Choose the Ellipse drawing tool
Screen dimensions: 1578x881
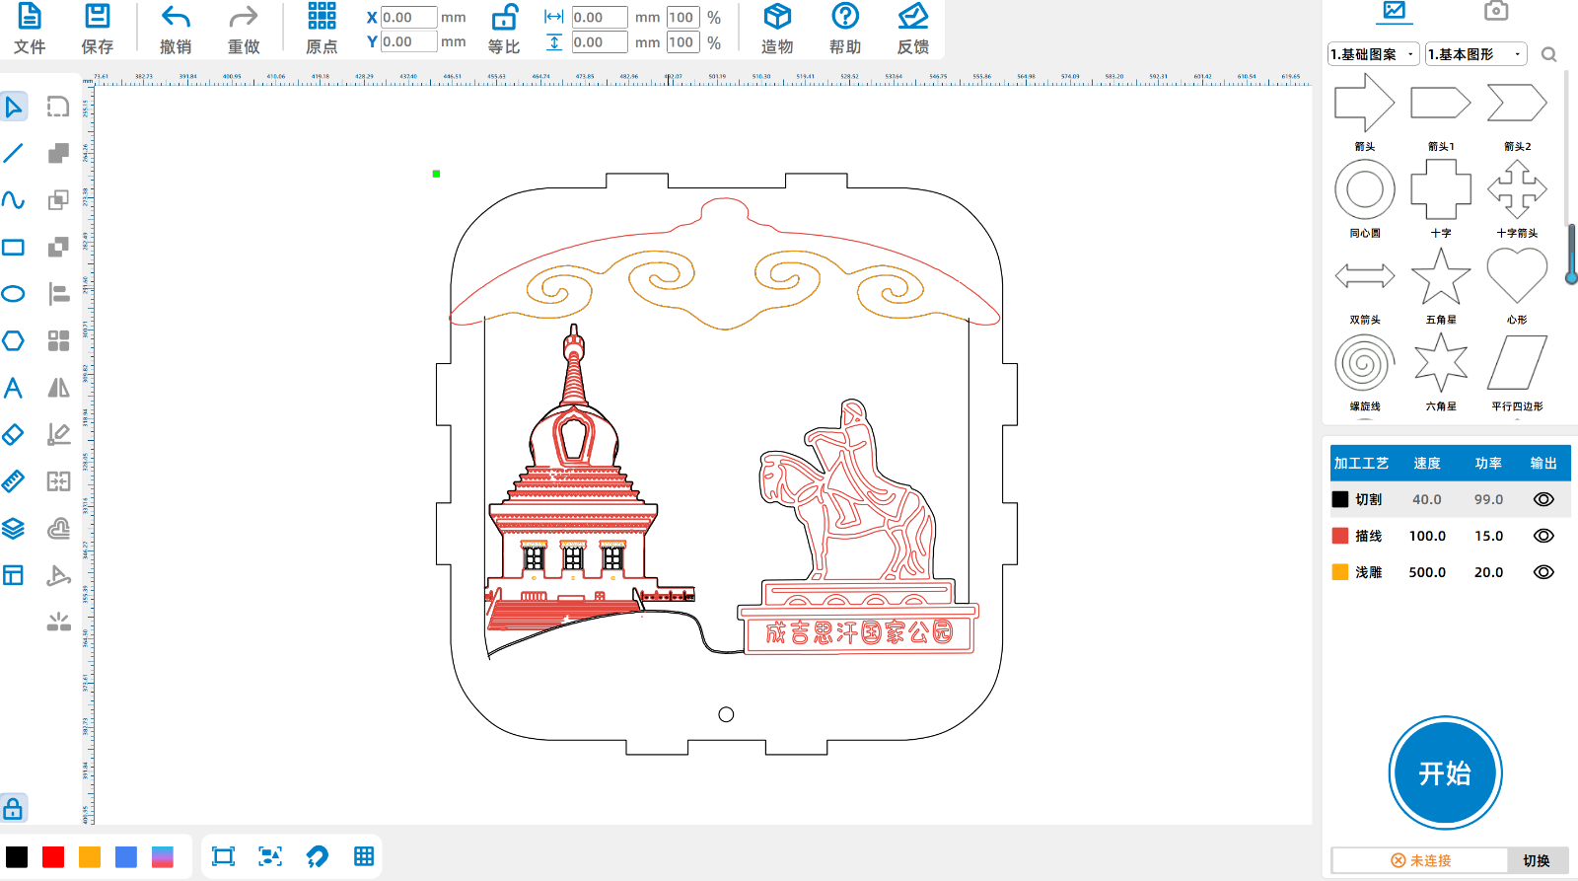(14, 294)
